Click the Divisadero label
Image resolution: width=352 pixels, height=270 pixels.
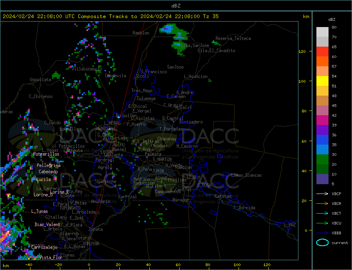[x=191, y=122]
